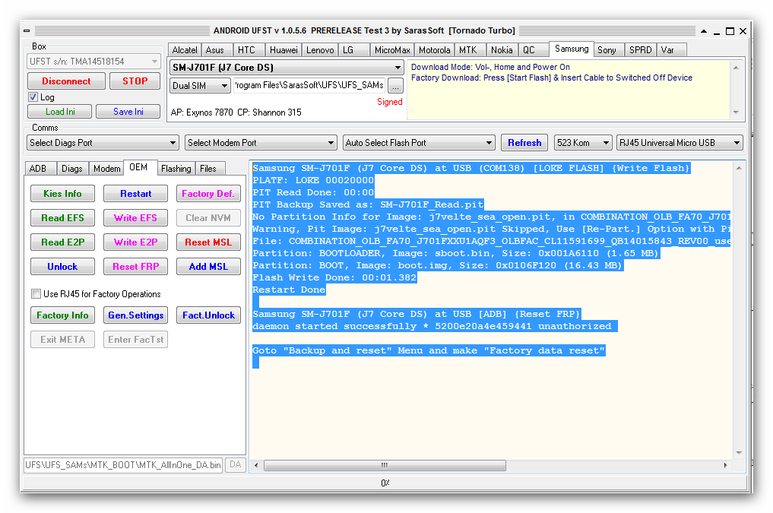Click the Read EFS button
Image resolution: width=773 pixels, height=513 pixels.
tap(62, 217)
